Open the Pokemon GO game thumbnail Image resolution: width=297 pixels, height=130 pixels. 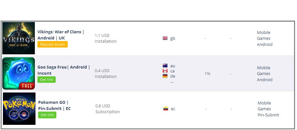tap(19, 109)
